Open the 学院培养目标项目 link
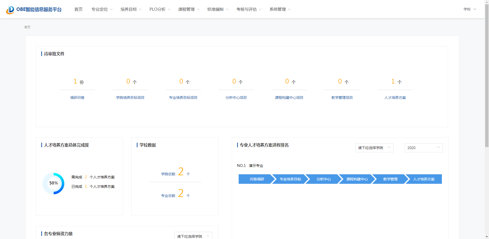This screenshot has width=489, height=239. pos(130,98)
